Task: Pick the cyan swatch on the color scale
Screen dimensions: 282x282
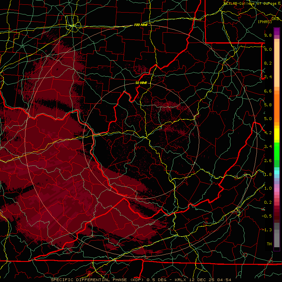Action: point(277,172)
